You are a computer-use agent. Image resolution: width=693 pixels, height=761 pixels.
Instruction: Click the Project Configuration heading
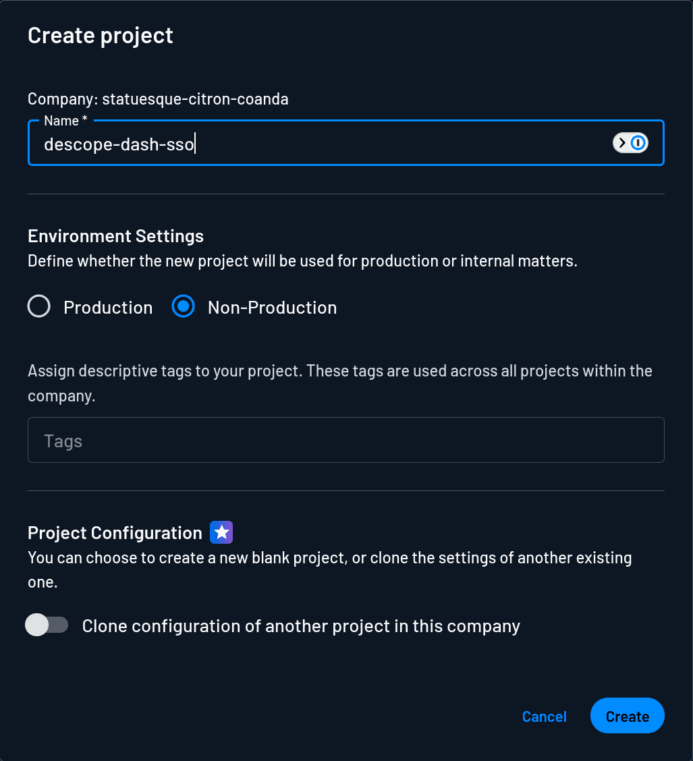pos(114,532)
